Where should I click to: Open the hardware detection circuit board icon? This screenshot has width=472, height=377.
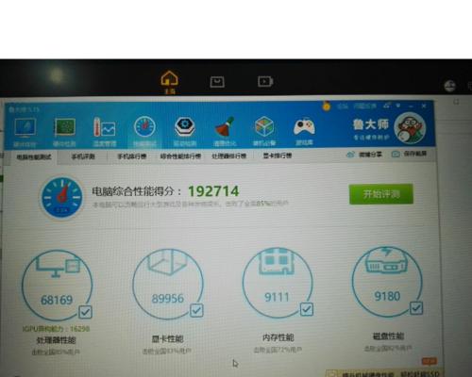pos(64,128)
